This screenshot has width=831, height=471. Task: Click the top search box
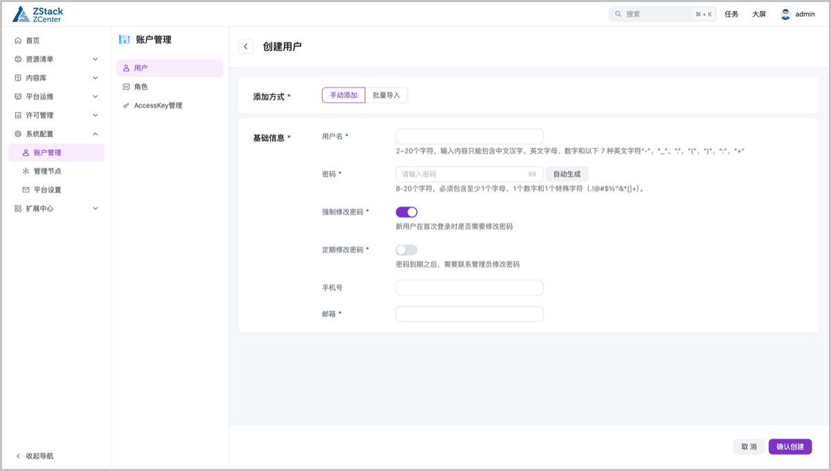tap(663, 14)
